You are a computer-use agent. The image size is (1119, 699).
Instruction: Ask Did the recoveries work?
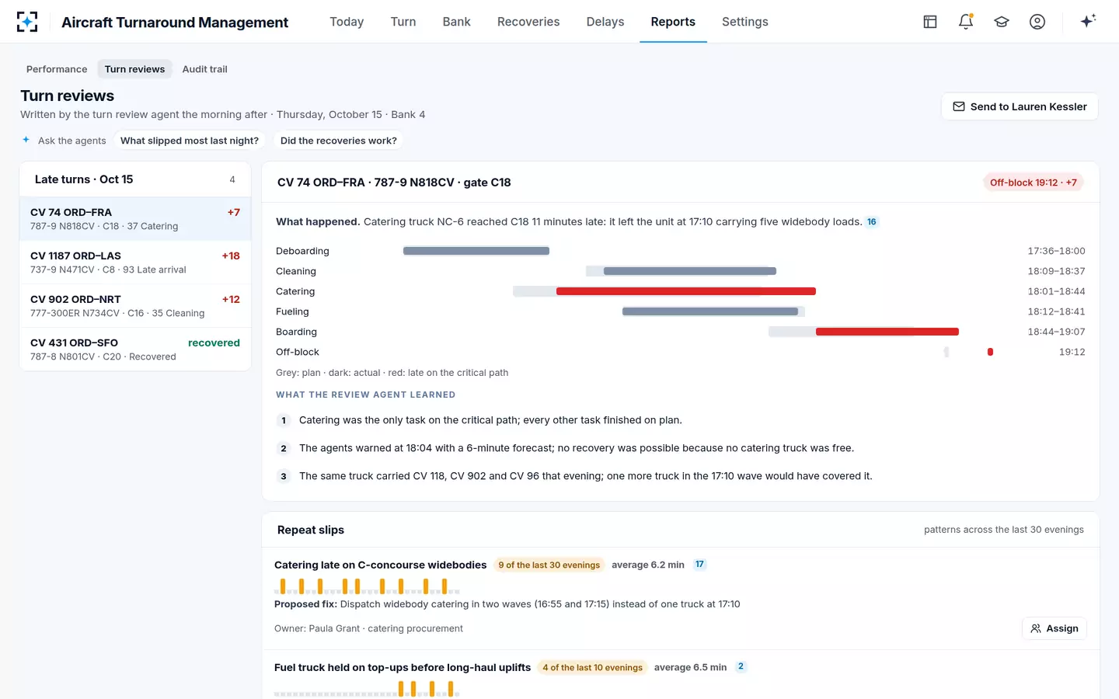pos(339,141)
